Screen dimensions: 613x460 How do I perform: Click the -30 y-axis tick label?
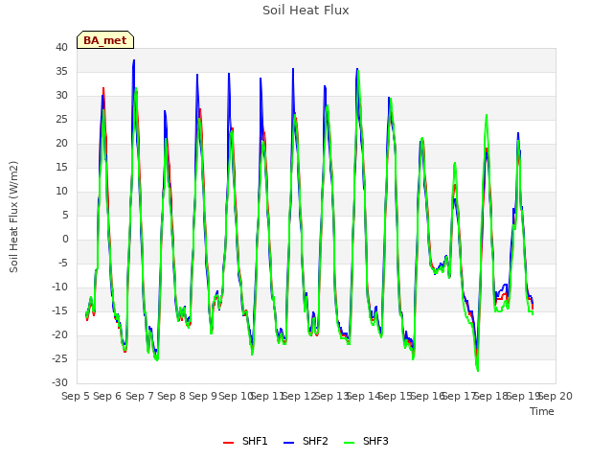pos(59,382)
